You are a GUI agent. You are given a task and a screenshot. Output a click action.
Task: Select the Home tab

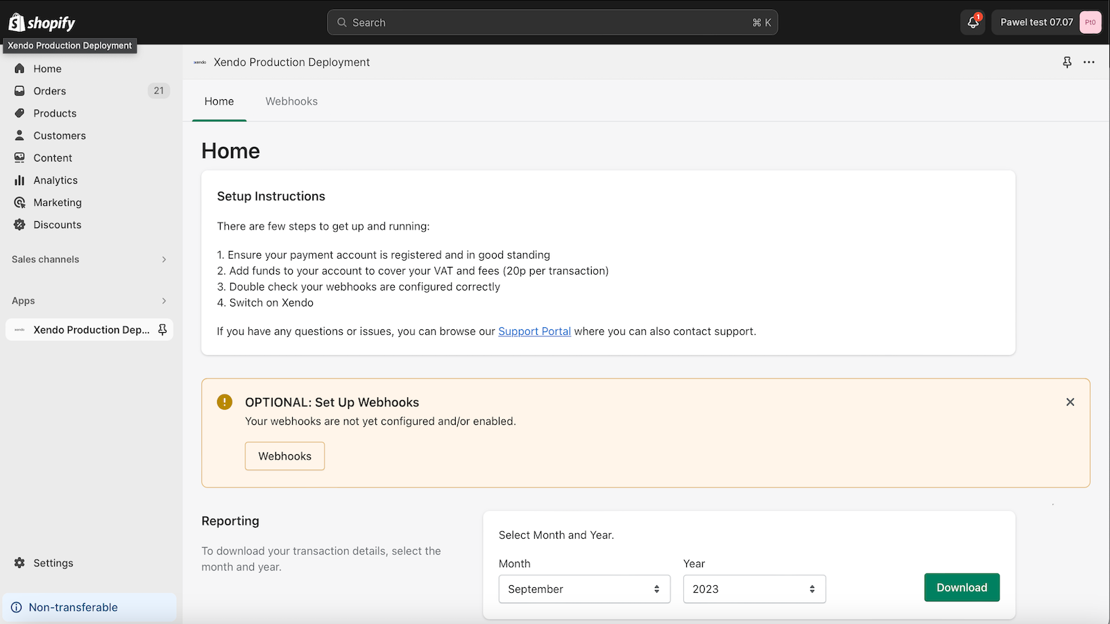click(x=219, y=101)
